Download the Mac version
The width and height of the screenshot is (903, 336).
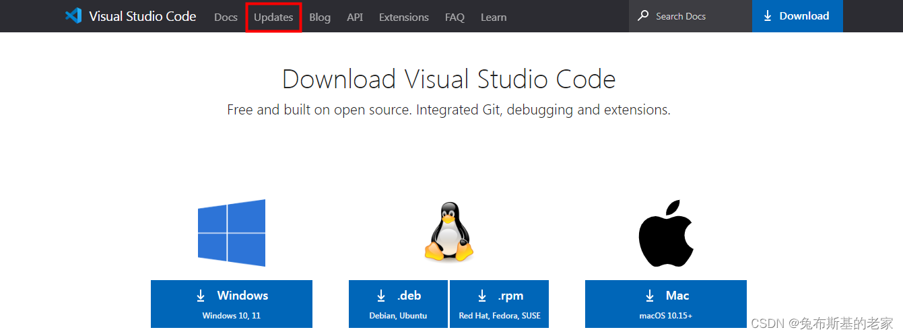tap(666, 304)
